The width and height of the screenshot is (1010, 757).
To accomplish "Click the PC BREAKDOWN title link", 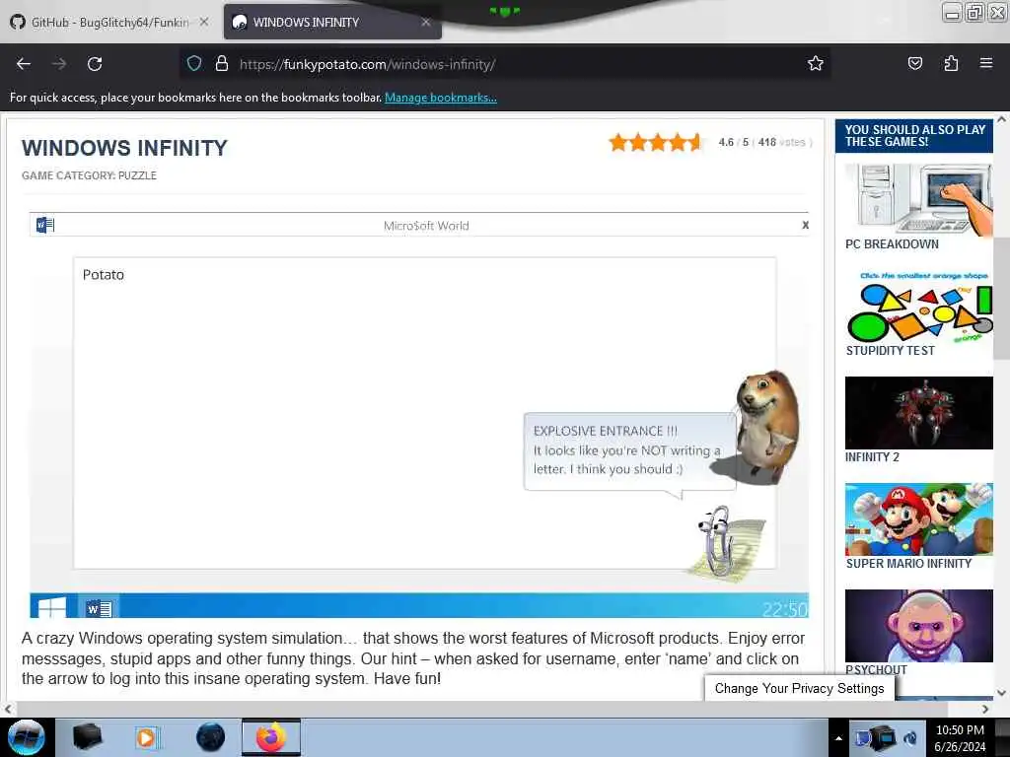I will (x=892, y=244).
